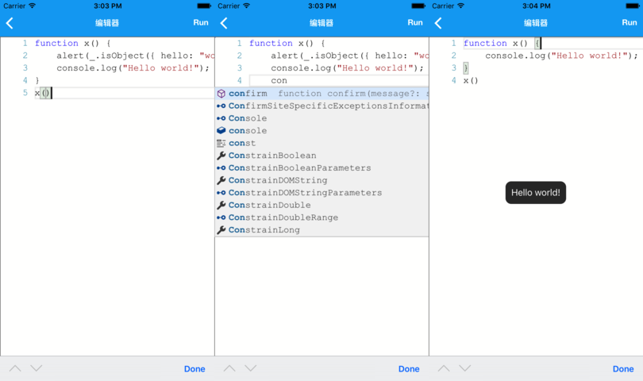Tap the down chevron in the middle toolbar
Viewport: 643px width, 381px height.
(251, 368)
